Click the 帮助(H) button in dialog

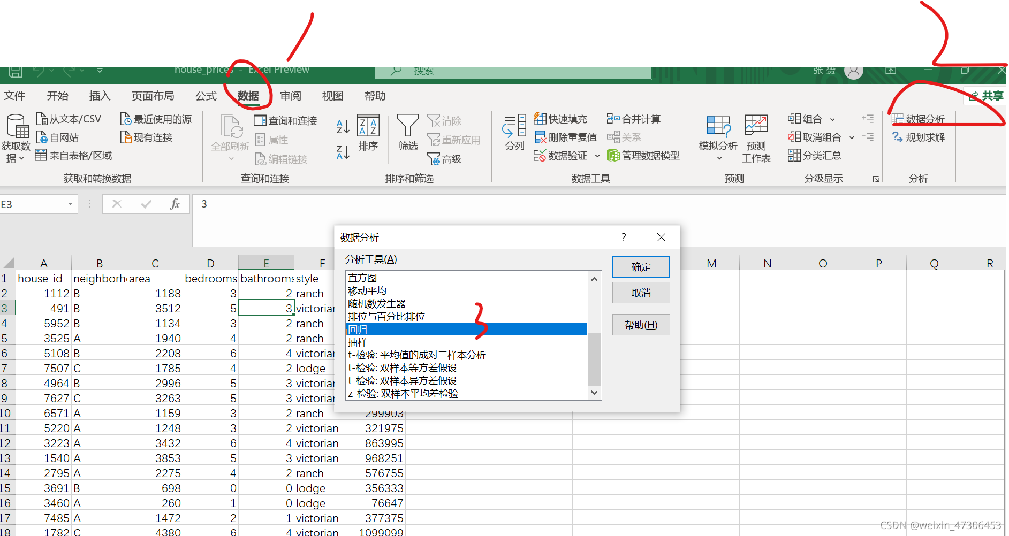[x=641, y=325]
